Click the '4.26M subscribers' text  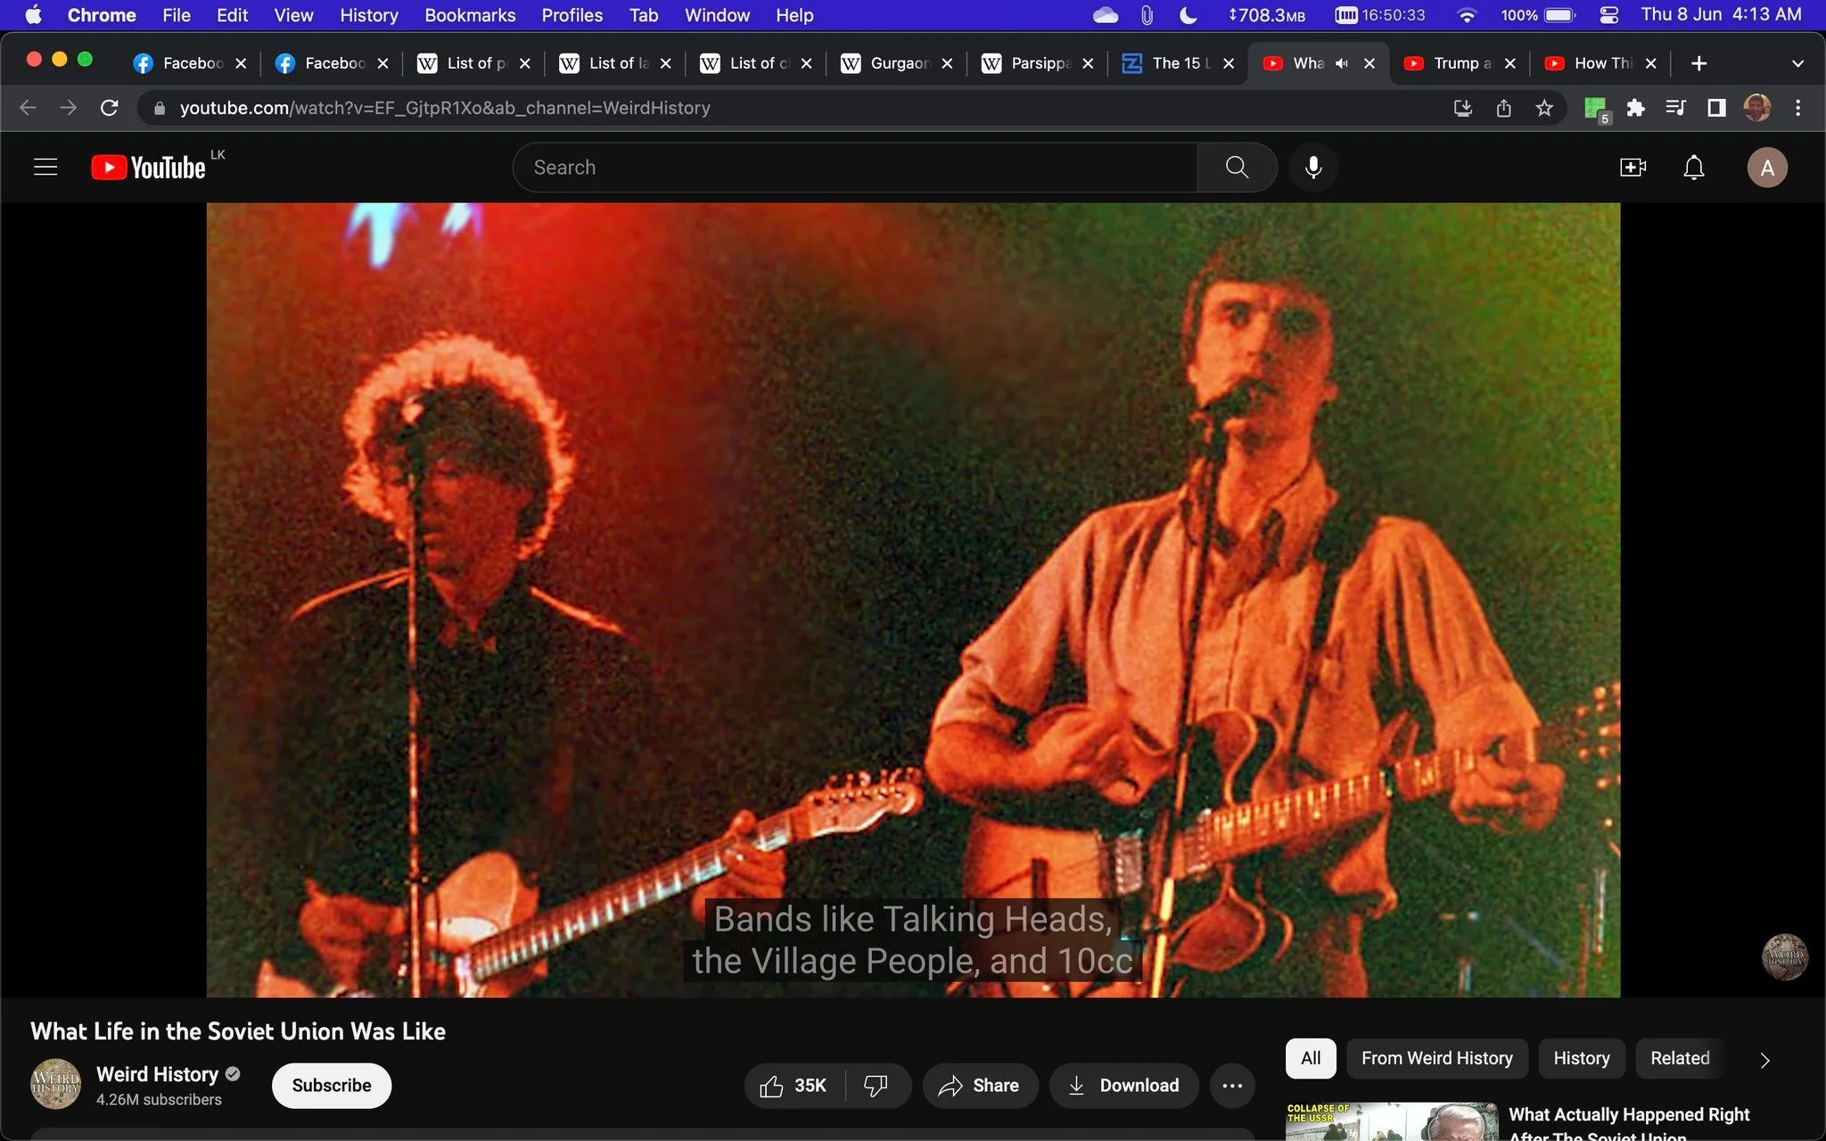pyautogui.click(x=159, y=1100)
